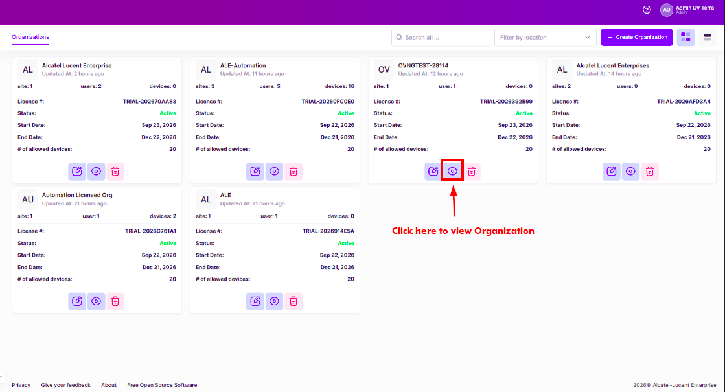This screenshot has width=725, height=392.
Task: Open the Privacy link
Action: 21,385
